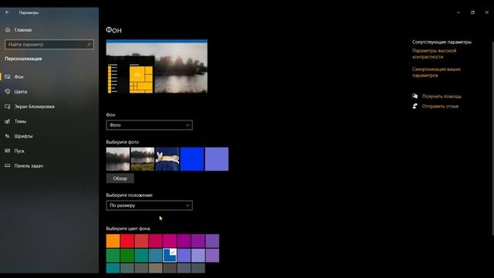Pick the selected blue swatch with checkmark
This screenshot has width=494, height=278.
[170, 256]
